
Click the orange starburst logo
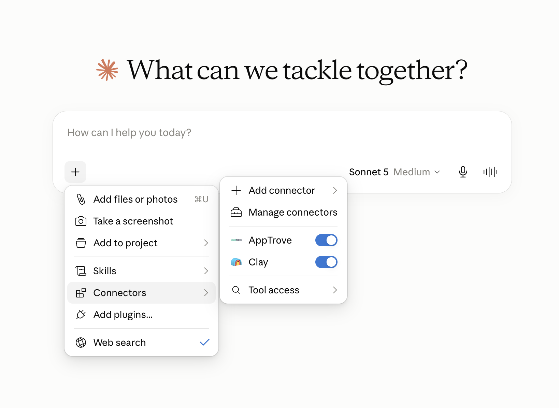pyautogui.click(x=107, y=70)
